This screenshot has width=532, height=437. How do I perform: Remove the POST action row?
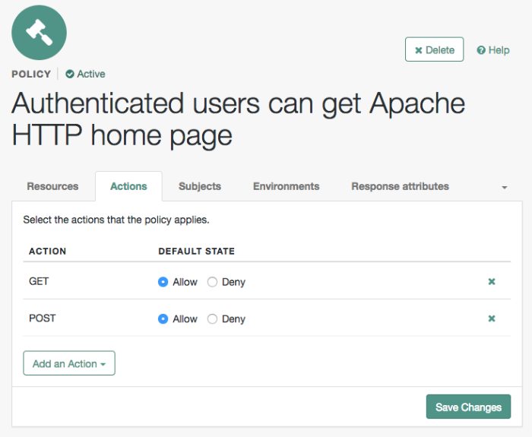click(491, 318)
